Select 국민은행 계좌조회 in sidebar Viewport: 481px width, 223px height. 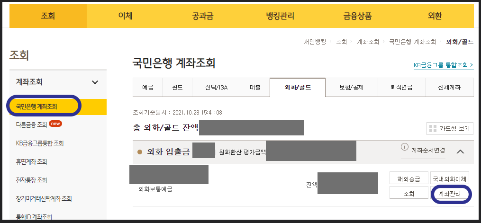[x=58, y=107]
